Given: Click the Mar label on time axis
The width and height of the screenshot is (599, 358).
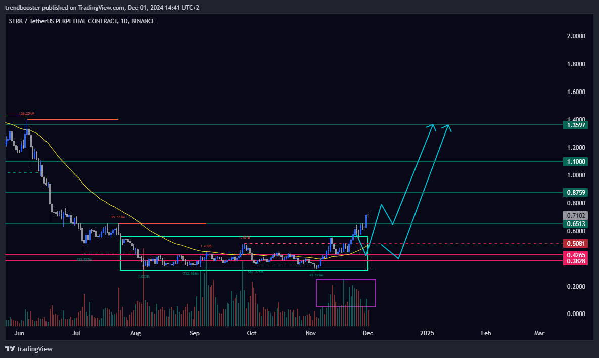Looking at the screenshot, I should pos(539,333).
